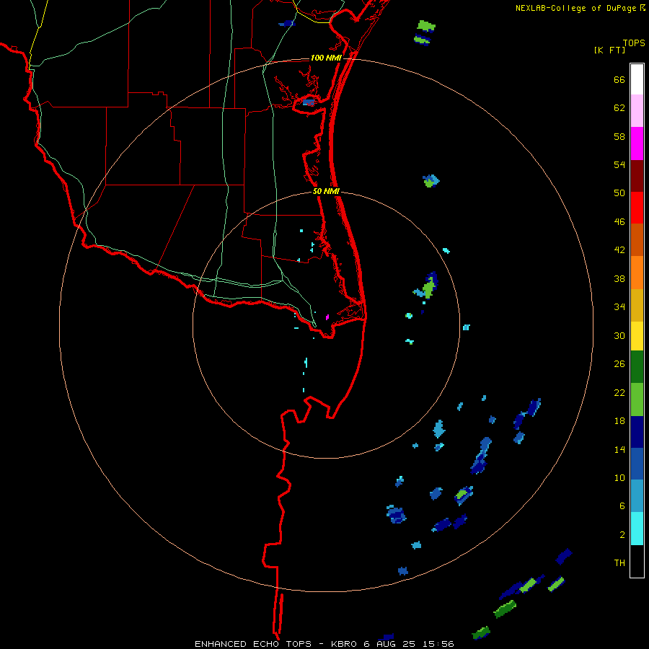Viewport: 649px width, 649px height.
Task: Click 'ENHANCED ECHO TOPS' product caption
Action: coord(253,644)
